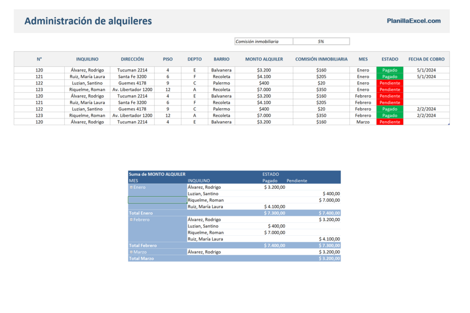
Task: Select the Av. Libertador 1200 cell in Enero
Action: (132, 90)
